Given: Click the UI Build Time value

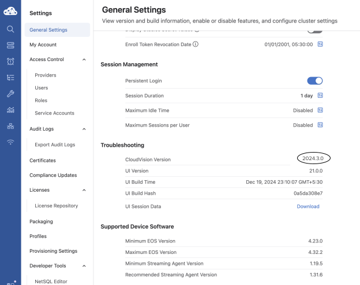Looking at the screenshot, I should (284, 182).
